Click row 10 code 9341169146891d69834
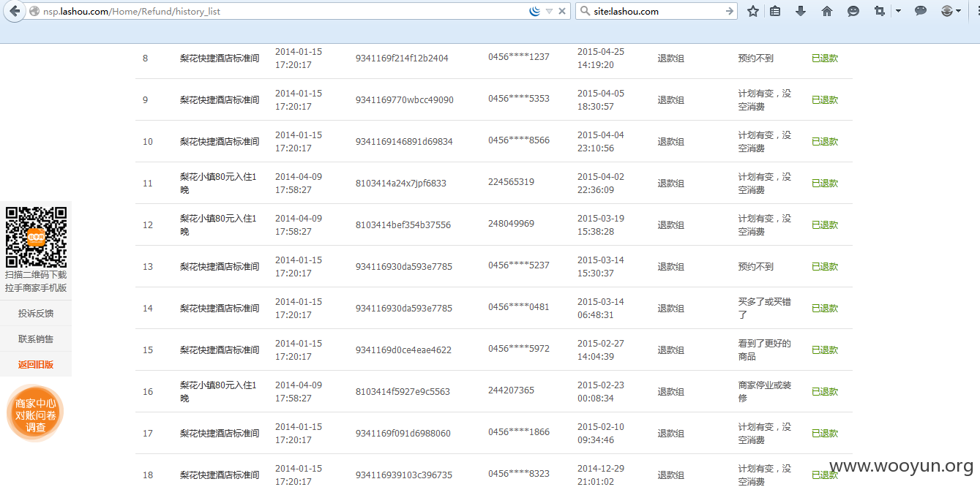The image size is (980, 487). 404,141
